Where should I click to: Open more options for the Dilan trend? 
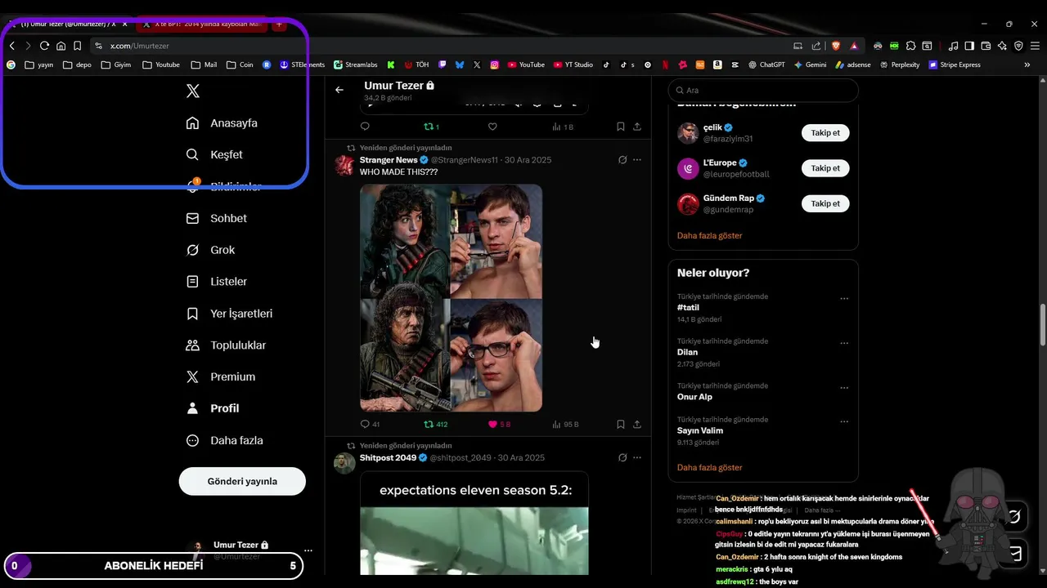pos(844,344)
